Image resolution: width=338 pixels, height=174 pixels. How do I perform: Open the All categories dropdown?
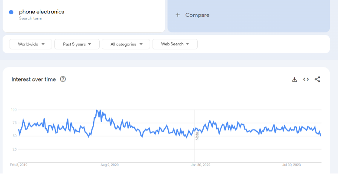point(126,44)
